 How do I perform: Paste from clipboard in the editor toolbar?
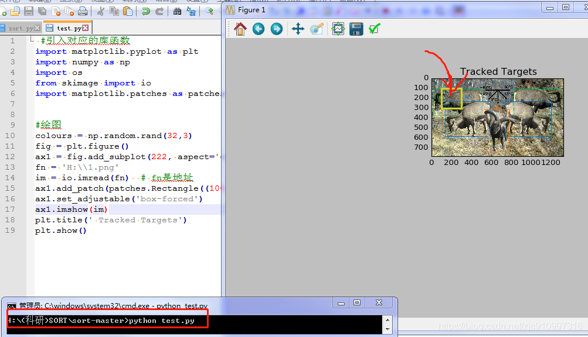point(128,11)
